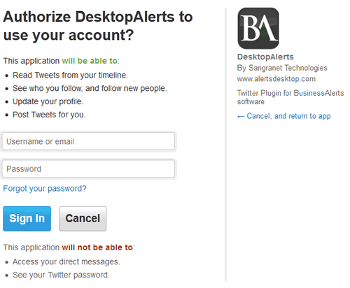
Task: Click Access your direct messages item
Action: [66, 261]
